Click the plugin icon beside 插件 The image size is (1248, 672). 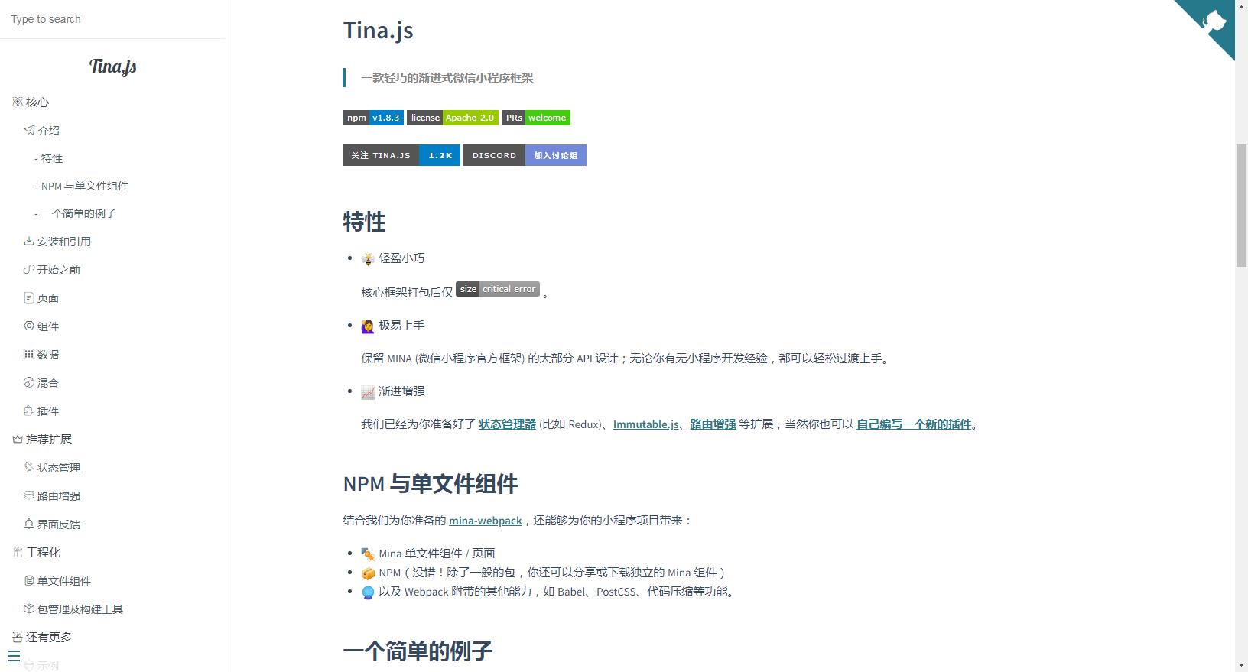29,411
